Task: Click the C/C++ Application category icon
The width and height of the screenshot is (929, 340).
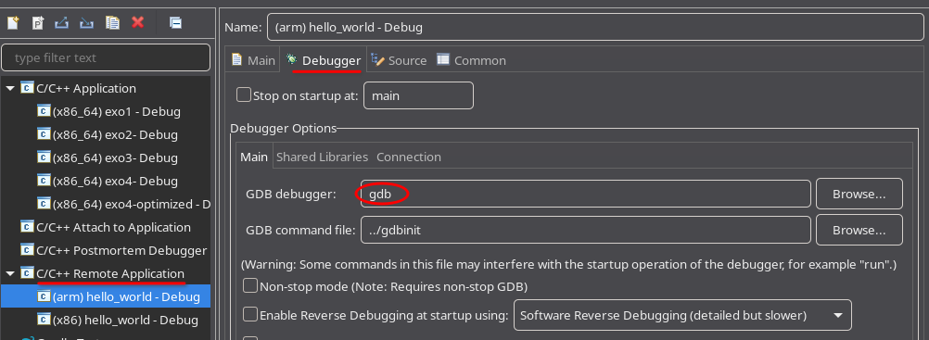Action: (27, 88)
